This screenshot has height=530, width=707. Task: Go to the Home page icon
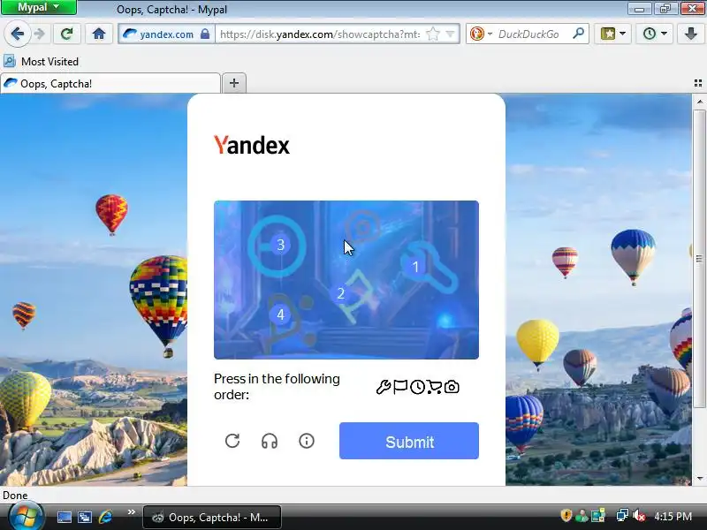click(99, 34)
